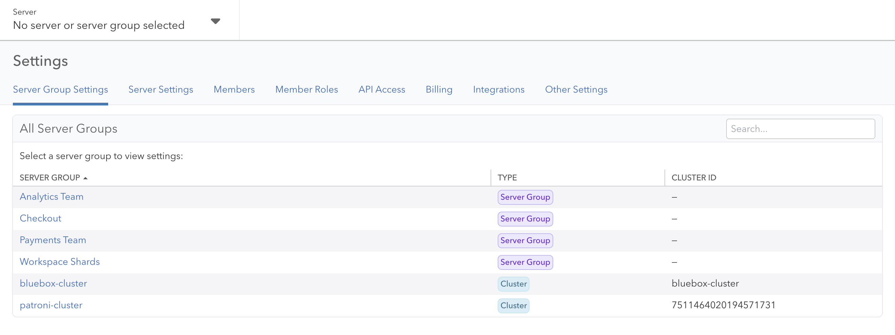The image size is (895, 335).
Task: Click the sort arrow next to SERVER GROUP
Action: click(x=85, y=178)
